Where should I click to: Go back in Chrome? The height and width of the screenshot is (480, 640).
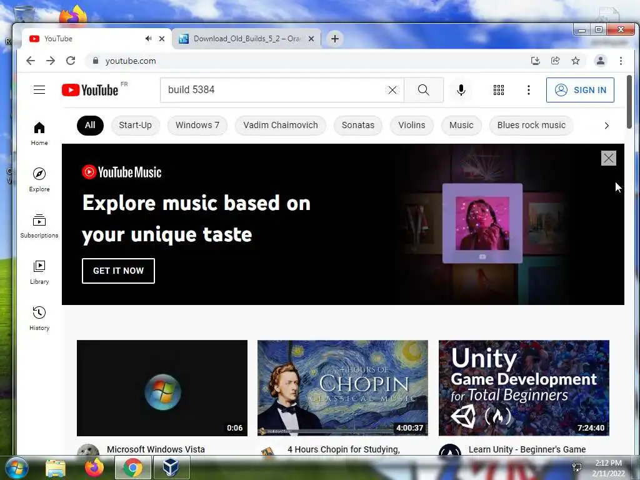coord(31,61)
